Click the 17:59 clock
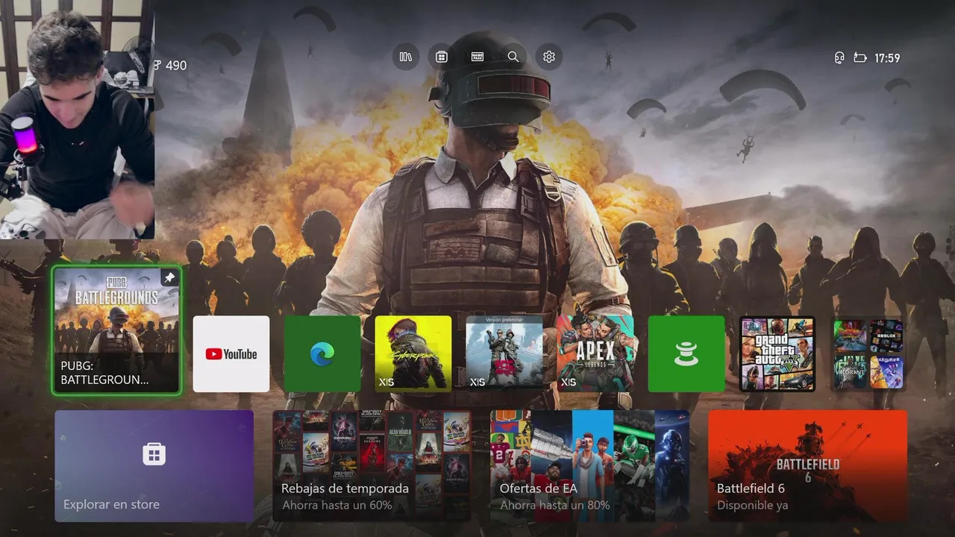 (887, 58)
